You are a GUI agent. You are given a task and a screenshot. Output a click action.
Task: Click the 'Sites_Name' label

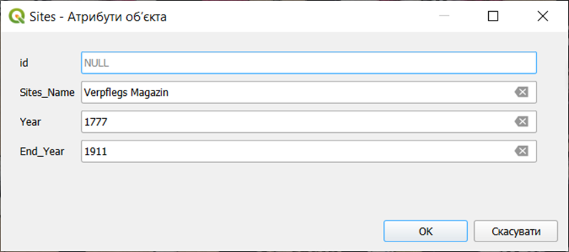click(47, 92)
